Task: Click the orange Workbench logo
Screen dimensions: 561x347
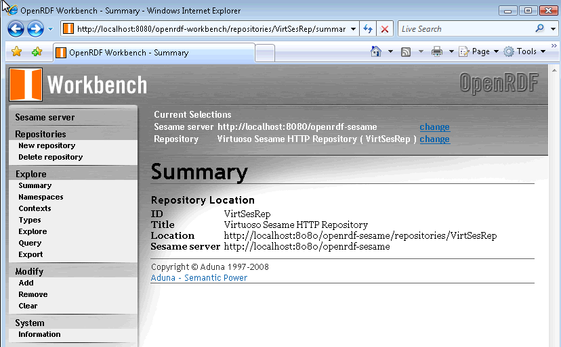Action: pyautogui.click(x=26, y=85)
